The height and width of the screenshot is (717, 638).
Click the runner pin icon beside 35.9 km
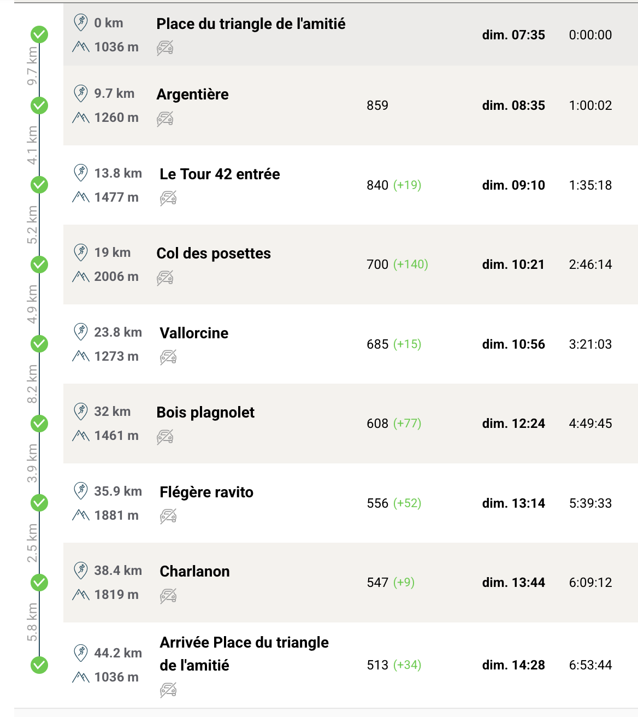(x=81, y=490)
